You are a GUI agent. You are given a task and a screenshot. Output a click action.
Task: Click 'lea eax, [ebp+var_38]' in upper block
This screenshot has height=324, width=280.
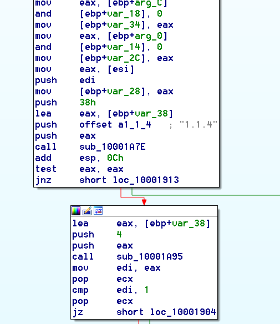104,114
